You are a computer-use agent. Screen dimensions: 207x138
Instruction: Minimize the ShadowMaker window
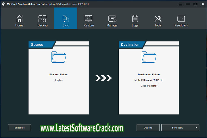tap(188, 4)
